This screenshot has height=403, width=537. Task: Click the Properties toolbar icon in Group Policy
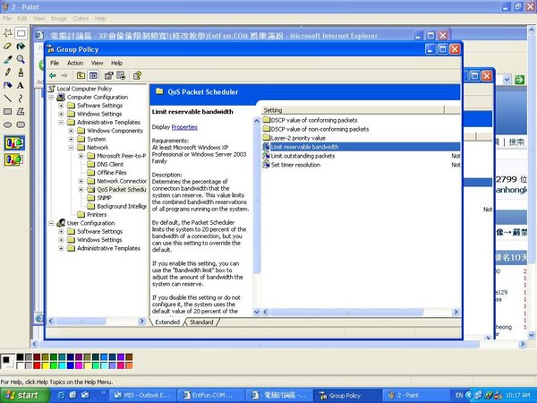(x=109, y=75)
